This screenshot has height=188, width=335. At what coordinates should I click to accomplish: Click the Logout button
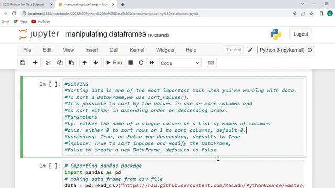click(301, 34)
